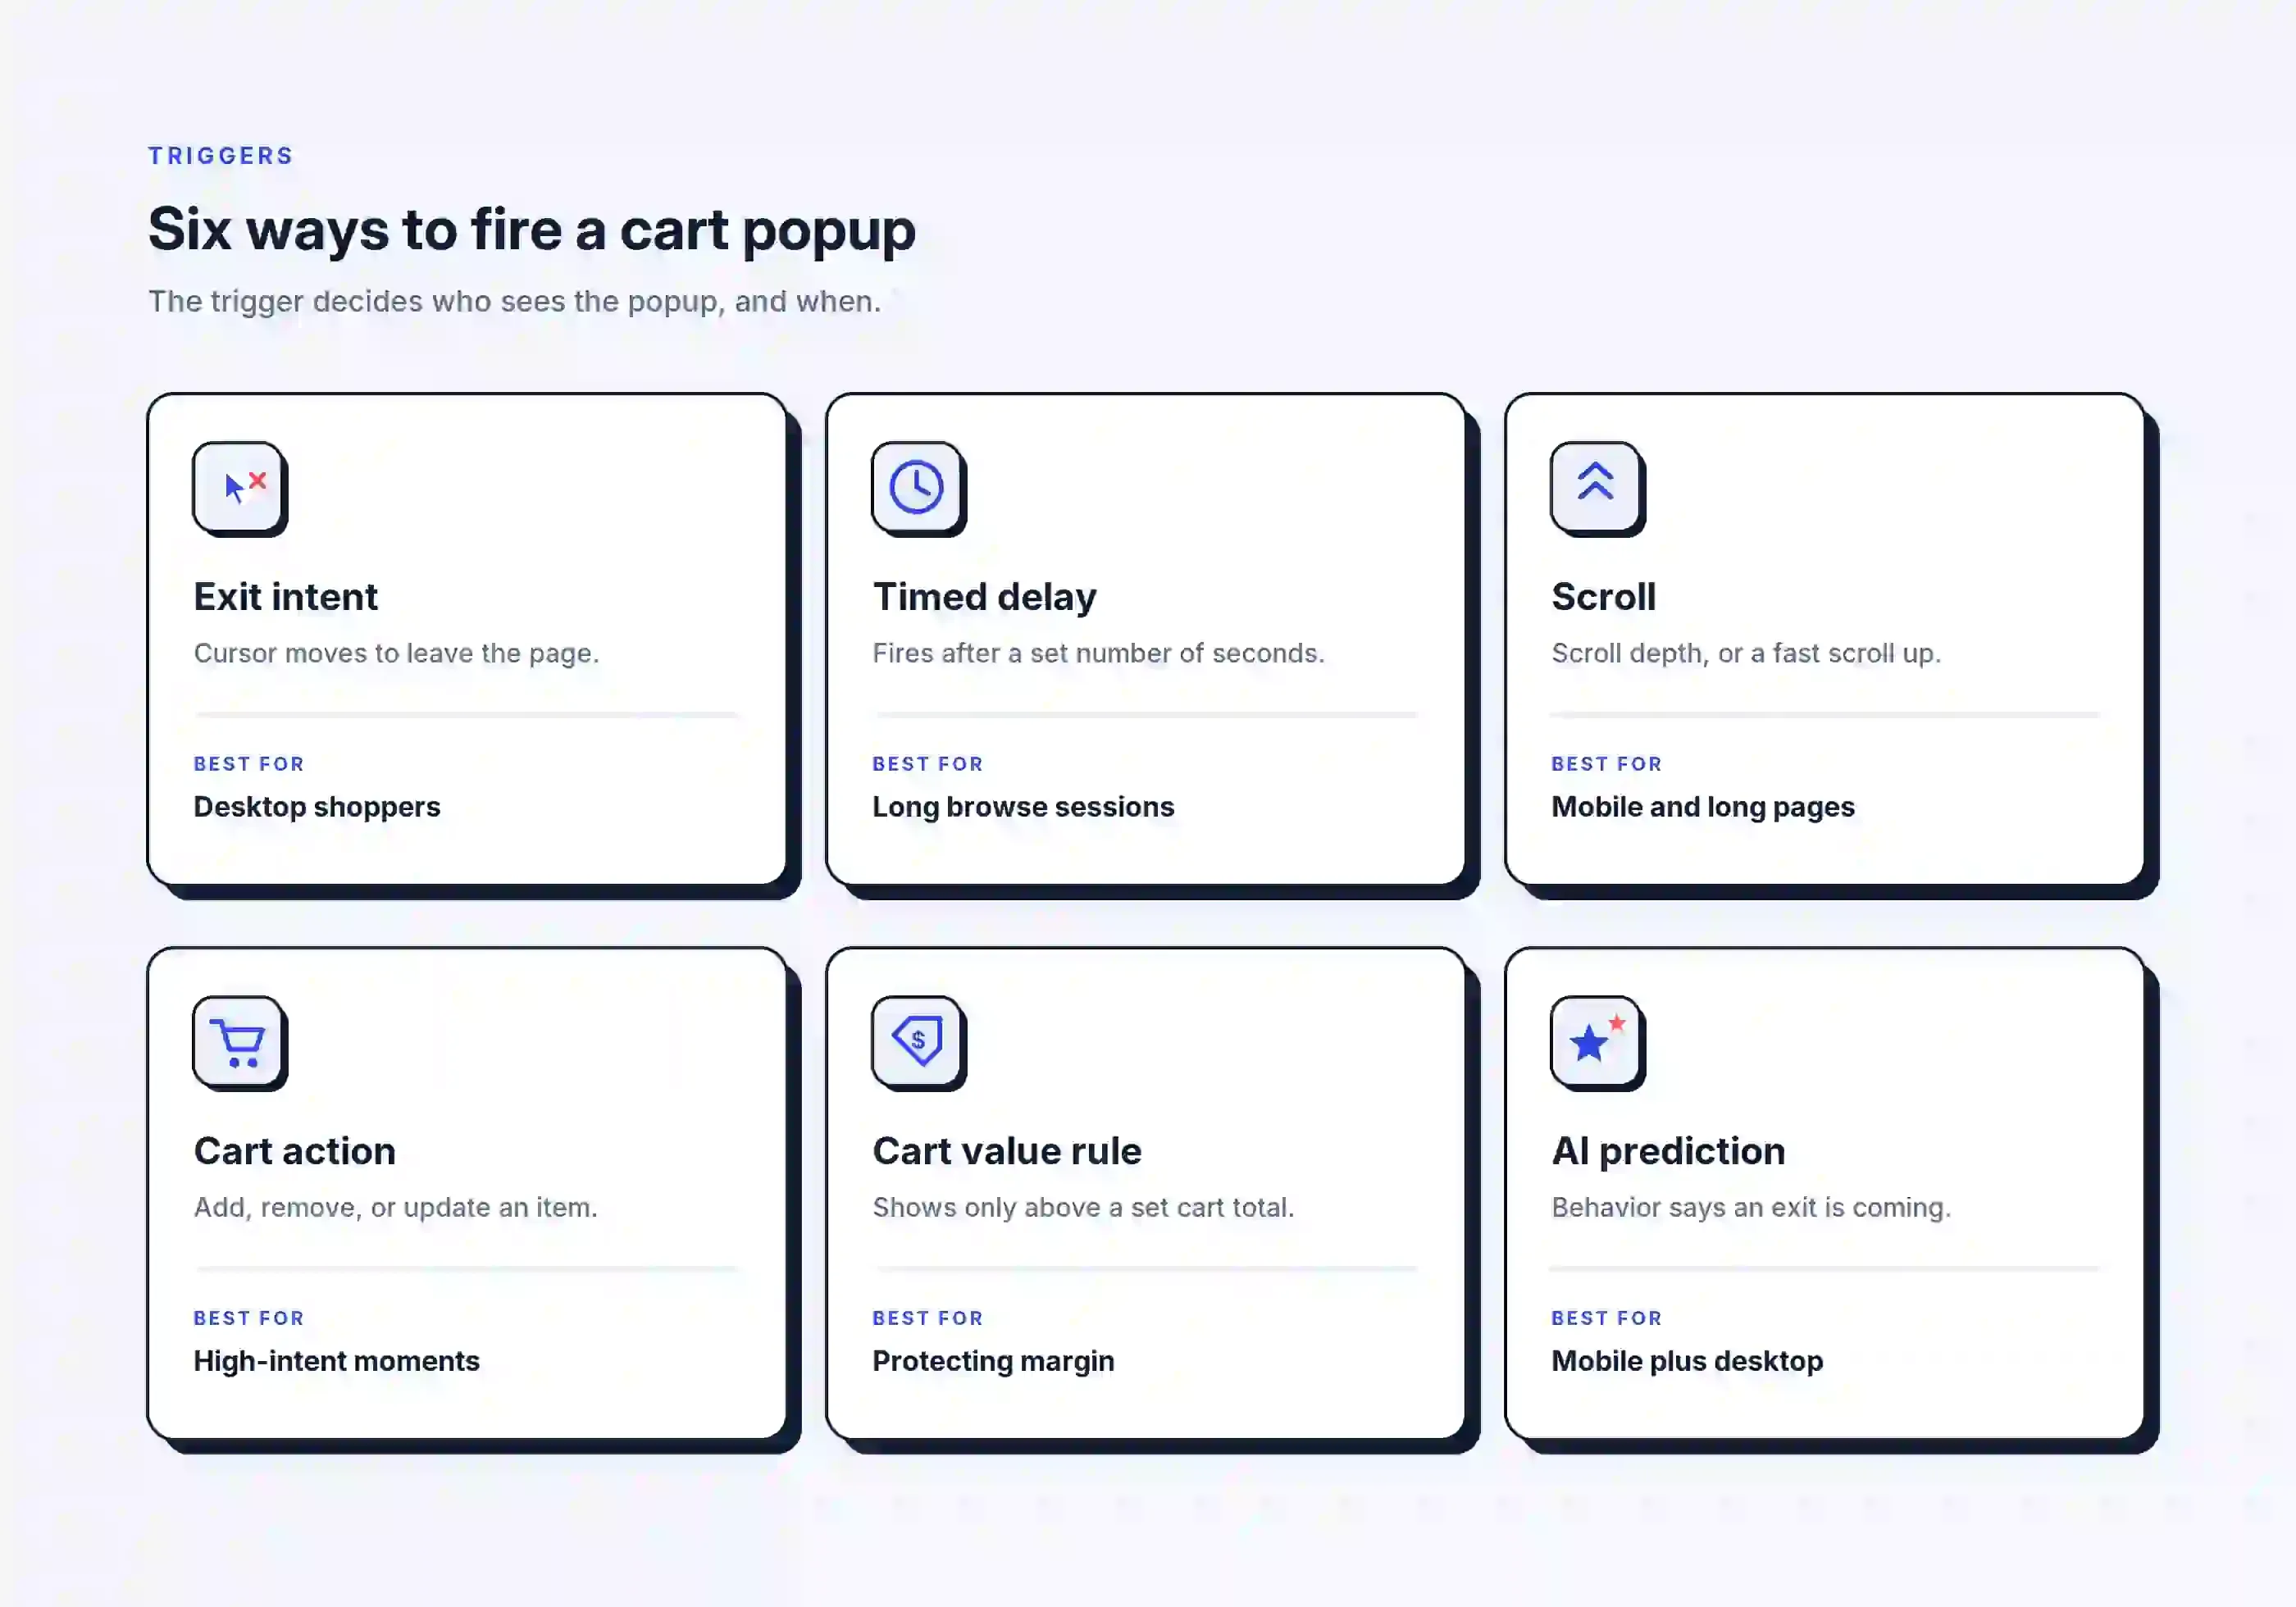Click the "BEST FOR" label in Timed delay card
Image resolution: width=2296 pixels, height=1607 pixels.
(x=928, y=764)
